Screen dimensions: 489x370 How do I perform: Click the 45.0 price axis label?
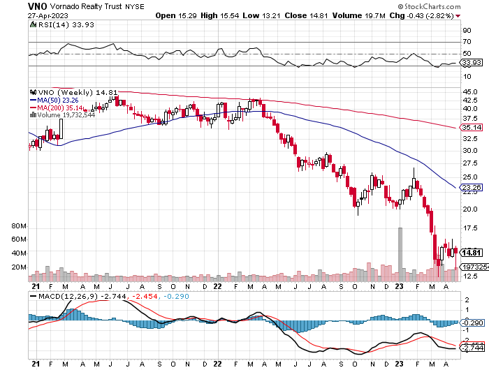[470, 92]
